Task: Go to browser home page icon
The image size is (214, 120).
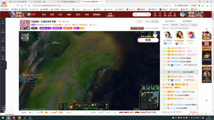Action: pyautogui.click(x=22, y=6)
